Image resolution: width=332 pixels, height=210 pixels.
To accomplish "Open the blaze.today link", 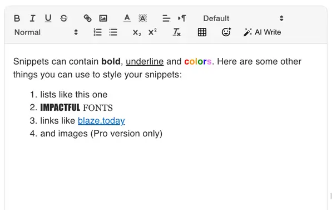I will [101, 121].
